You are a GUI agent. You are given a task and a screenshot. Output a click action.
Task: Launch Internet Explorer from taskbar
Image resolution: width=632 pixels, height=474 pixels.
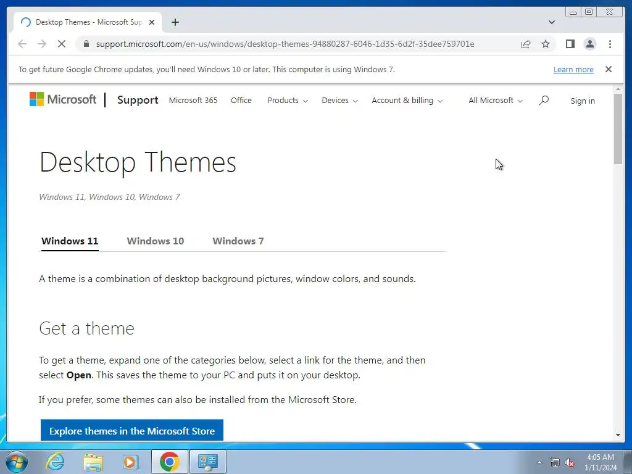point(55,462)
